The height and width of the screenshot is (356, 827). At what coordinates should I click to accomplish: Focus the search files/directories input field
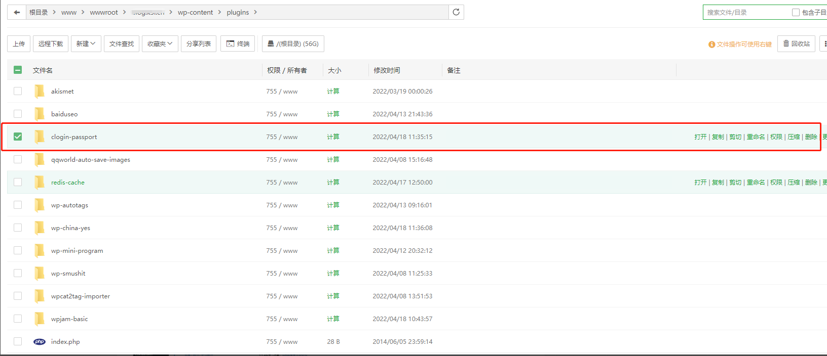(745, 12)
